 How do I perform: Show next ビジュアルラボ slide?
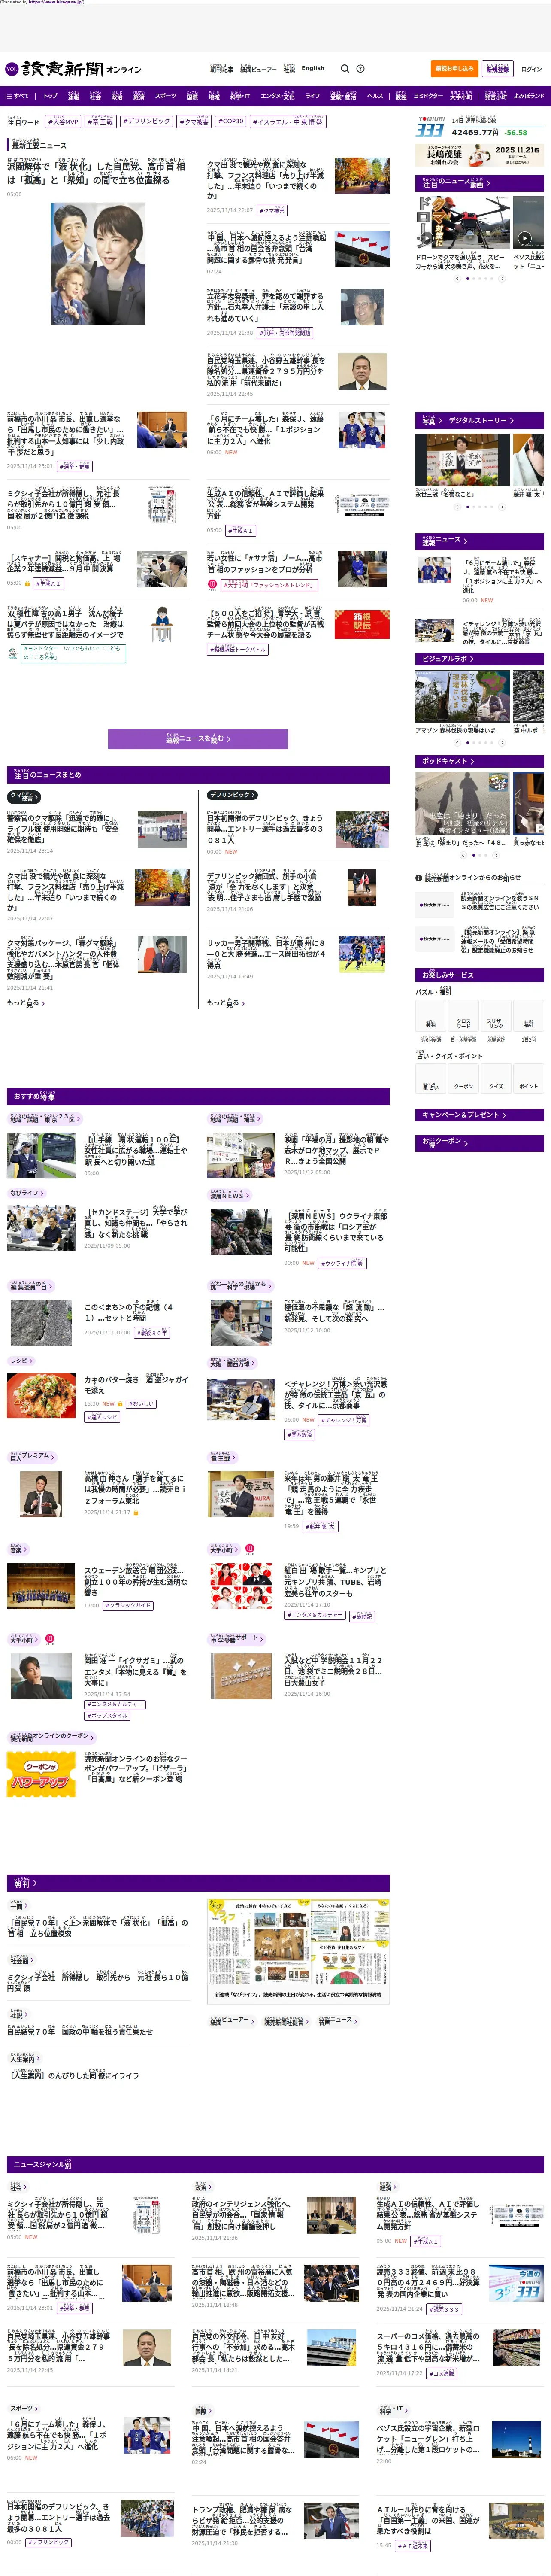coord(502,743)
